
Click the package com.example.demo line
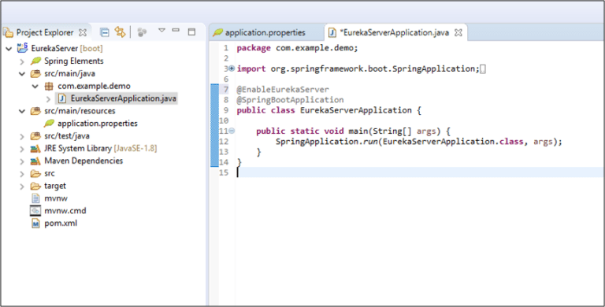coord(298,48)
